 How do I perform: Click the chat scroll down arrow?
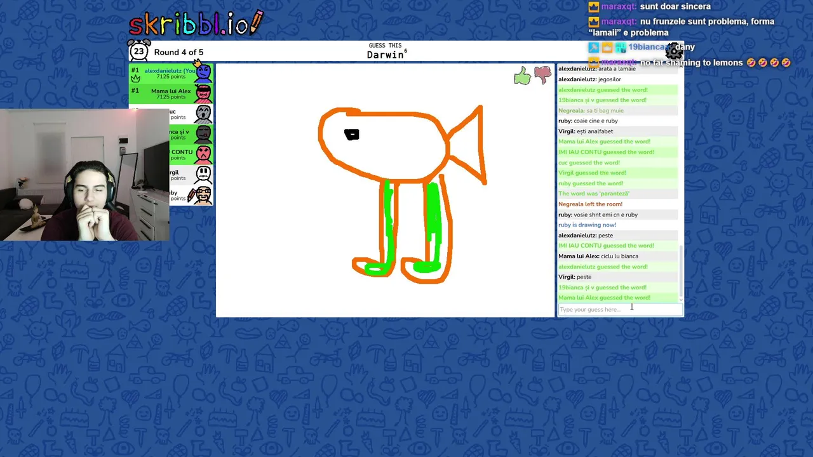click(x=681, y=300)
